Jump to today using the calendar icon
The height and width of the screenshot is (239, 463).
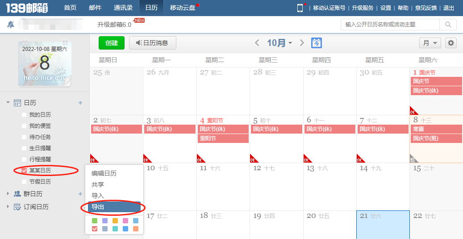[x=316, y=43]
